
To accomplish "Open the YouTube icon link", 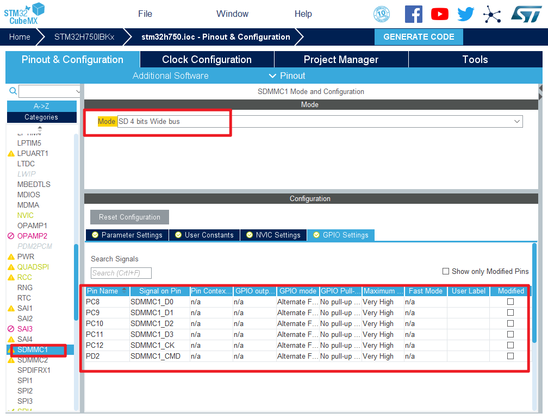I will (439, 14).
